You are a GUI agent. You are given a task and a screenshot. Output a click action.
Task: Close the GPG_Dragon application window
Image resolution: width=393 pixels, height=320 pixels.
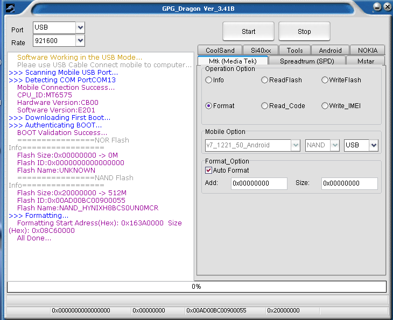(x=387, y=7)
